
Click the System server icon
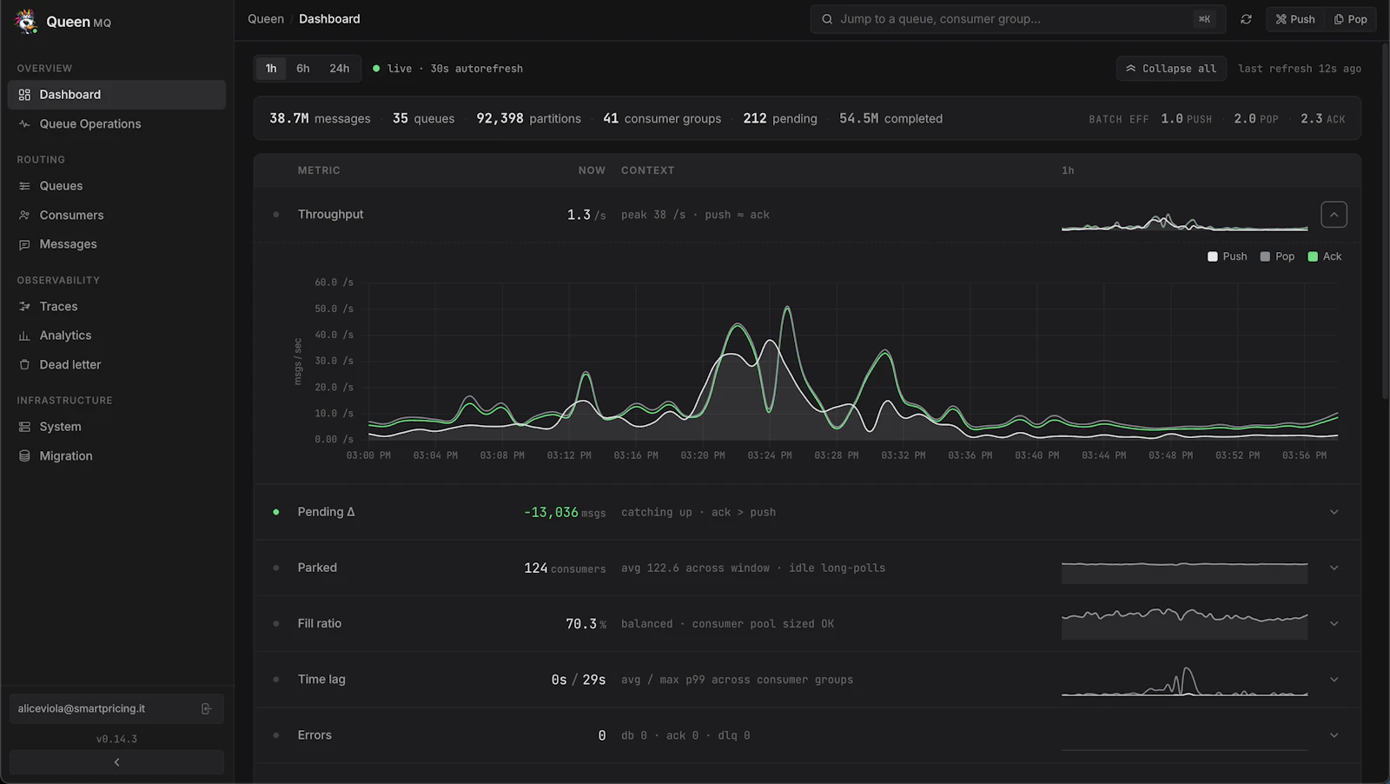coord(24,427)
